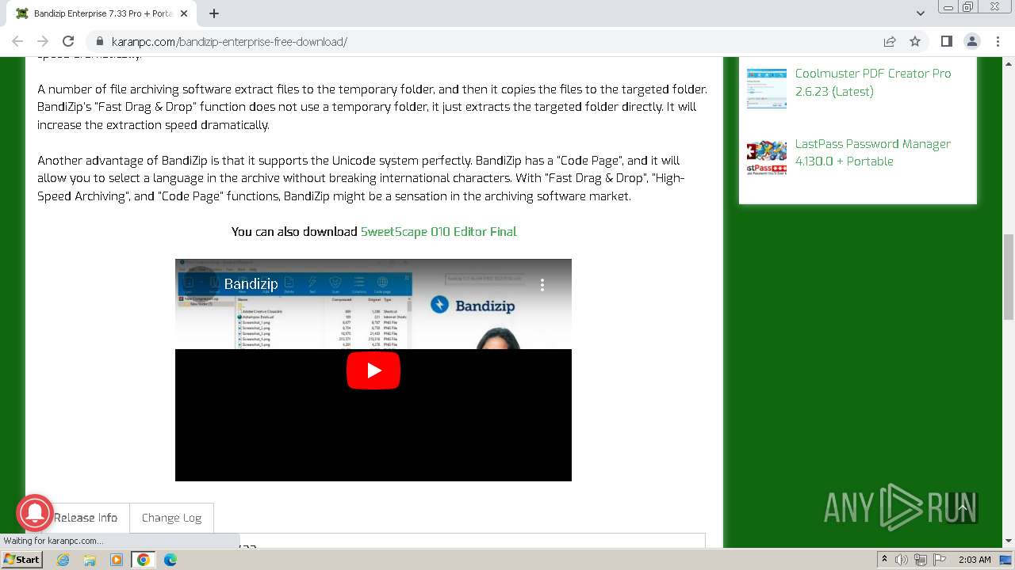Go back to the previous page
The image size is (1015, 570).
coord(17,41)
